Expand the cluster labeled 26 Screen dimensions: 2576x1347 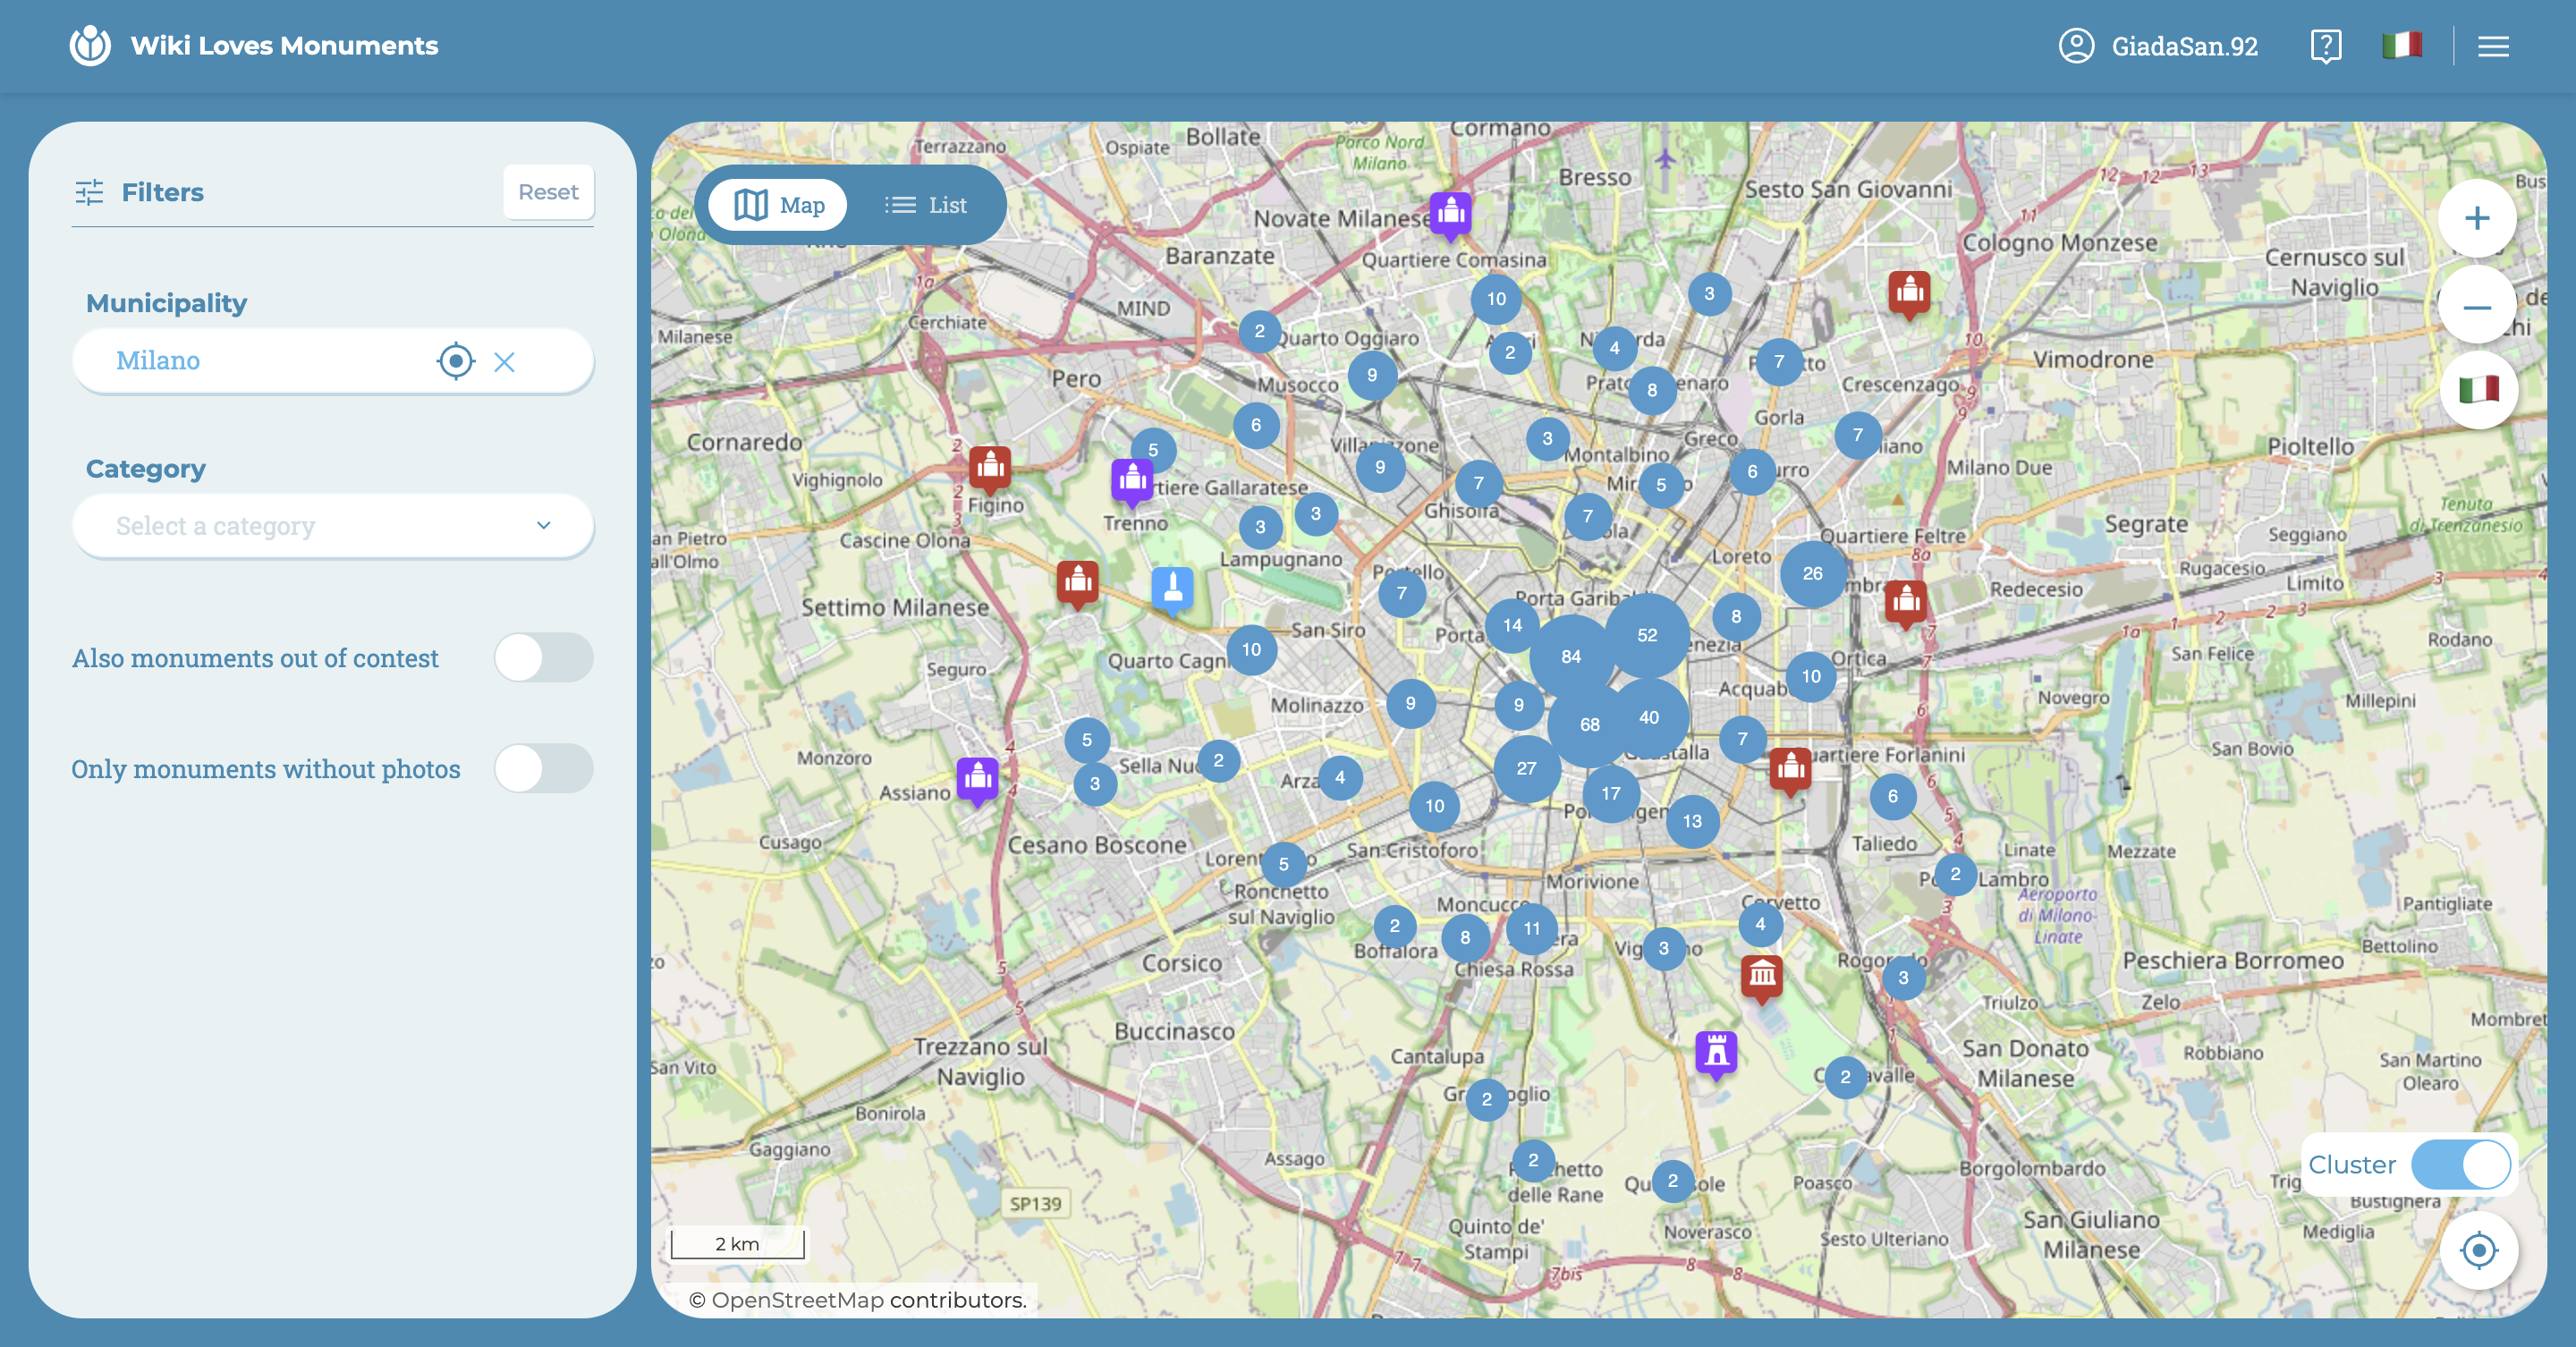1812,574
